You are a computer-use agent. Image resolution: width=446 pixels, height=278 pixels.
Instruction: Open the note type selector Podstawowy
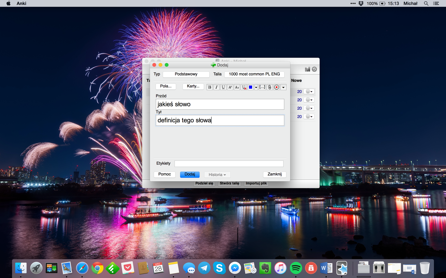point(186,74)
